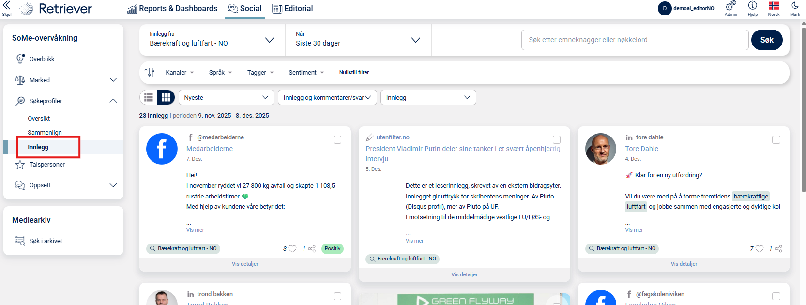Switch to list view layout icon
806x305 pixels.
(x=149, y=97)
